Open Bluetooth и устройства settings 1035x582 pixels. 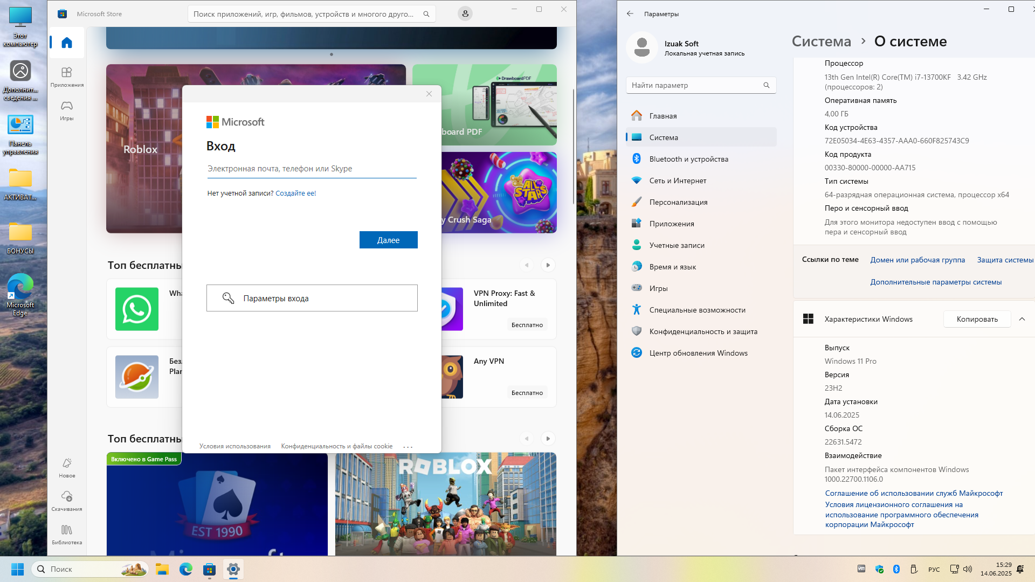tap(701, 159)
